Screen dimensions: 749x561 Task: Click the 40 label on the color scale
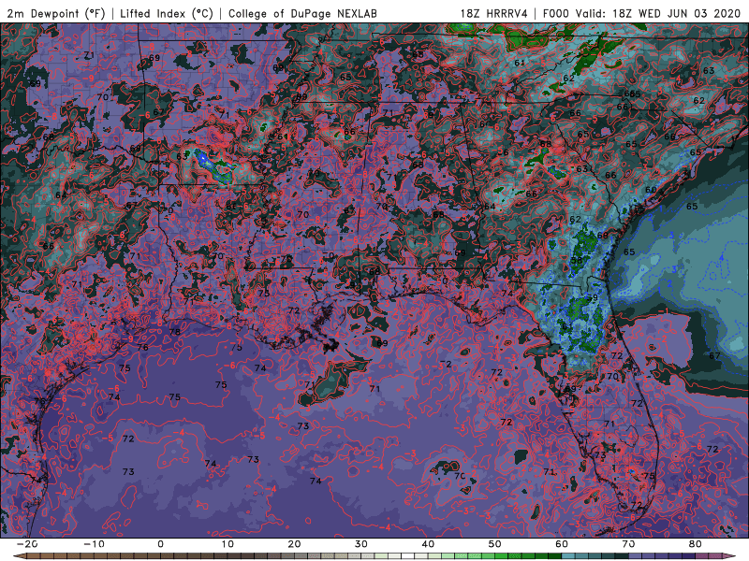click(428, 544)
